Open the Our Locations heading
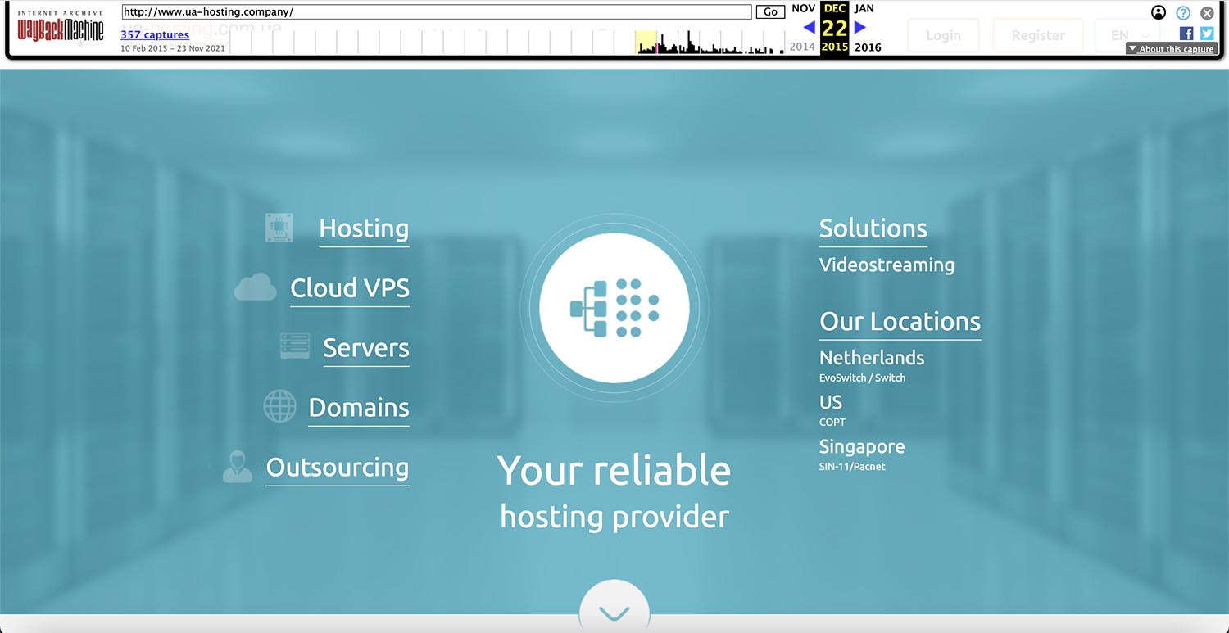This screenshot has width=1229, height=633. pyautogui.click(x=900, y=322)
